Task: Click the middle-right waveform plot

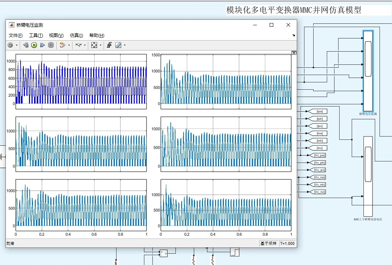Action: coord(226,144)
